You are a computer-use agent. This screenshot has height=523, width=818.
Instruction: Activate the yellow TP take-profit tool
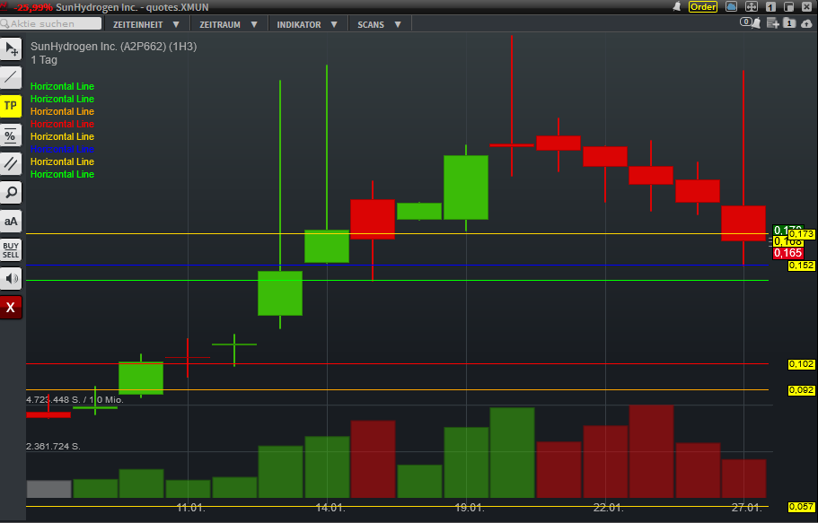[11, 107]
